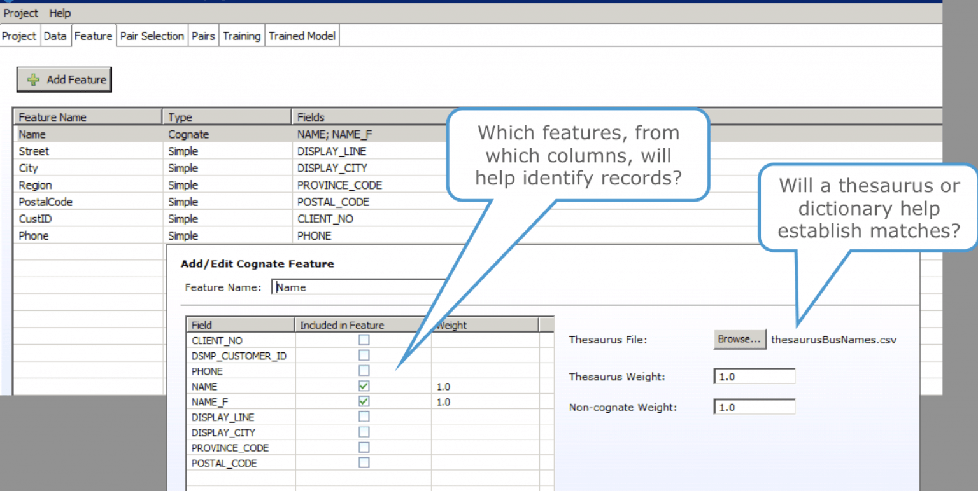Include PHONE in the cognate feature

click(364, 371)
